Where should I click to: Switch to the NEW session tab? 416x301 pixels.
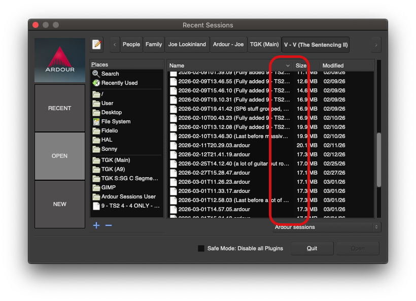coord(60,204)
